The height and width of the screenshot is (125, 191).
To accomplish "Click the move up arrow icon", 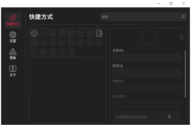I will (x=90, y=43).
